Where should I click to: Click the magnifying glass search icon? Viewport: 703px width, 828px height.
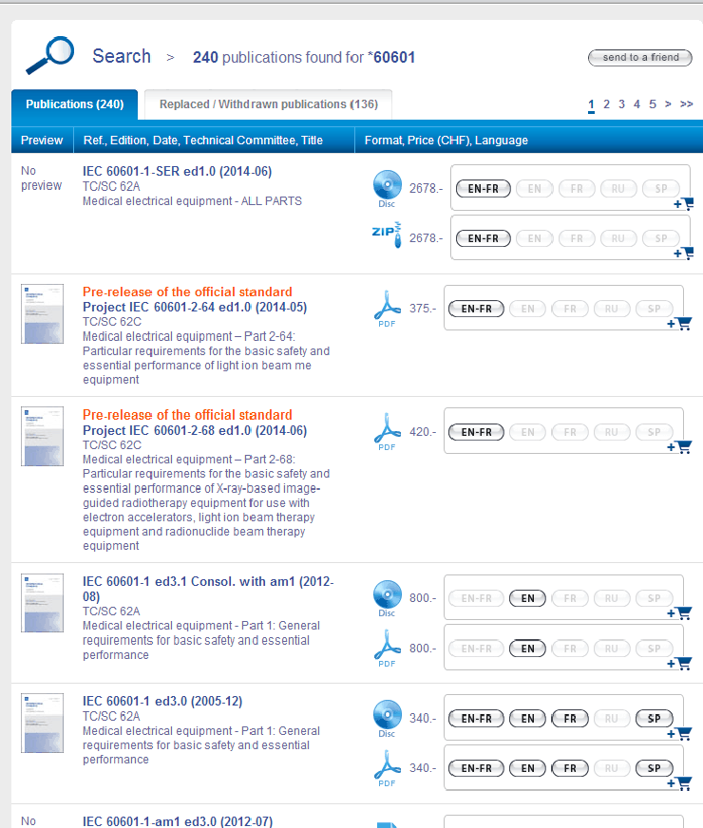pos(49,54)
